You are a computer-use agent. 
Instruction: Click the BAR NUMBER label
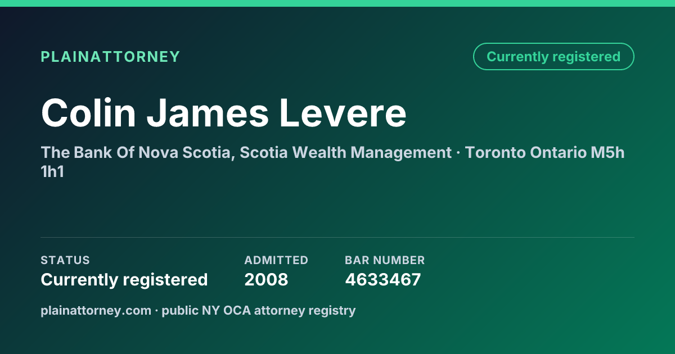click(385, 260)
